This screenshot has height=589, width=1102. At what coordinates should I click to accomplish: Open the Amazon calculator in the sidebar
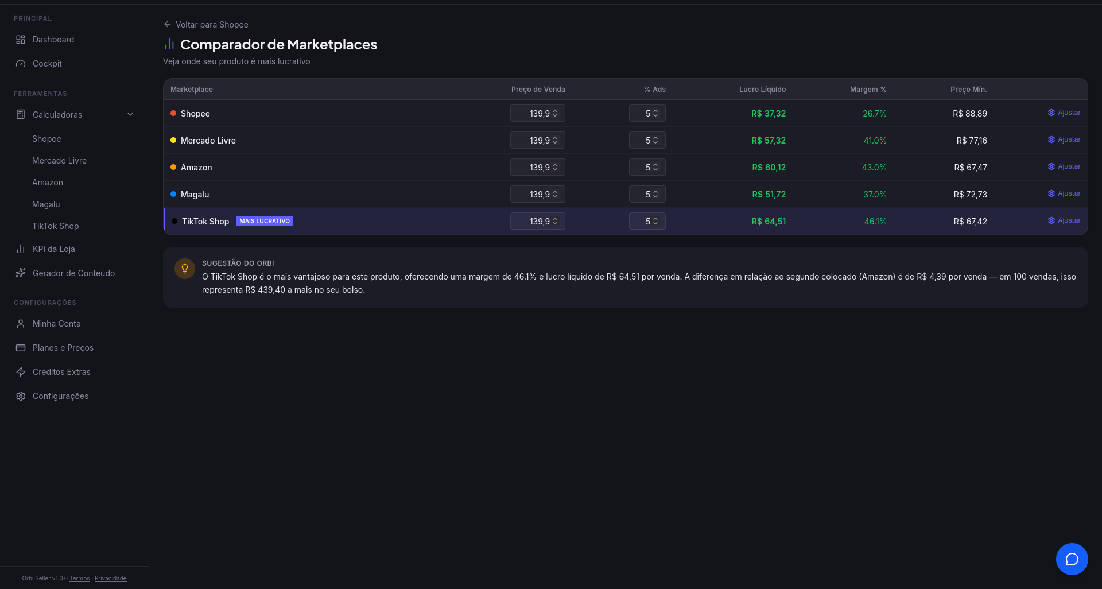tap(48, 183)
